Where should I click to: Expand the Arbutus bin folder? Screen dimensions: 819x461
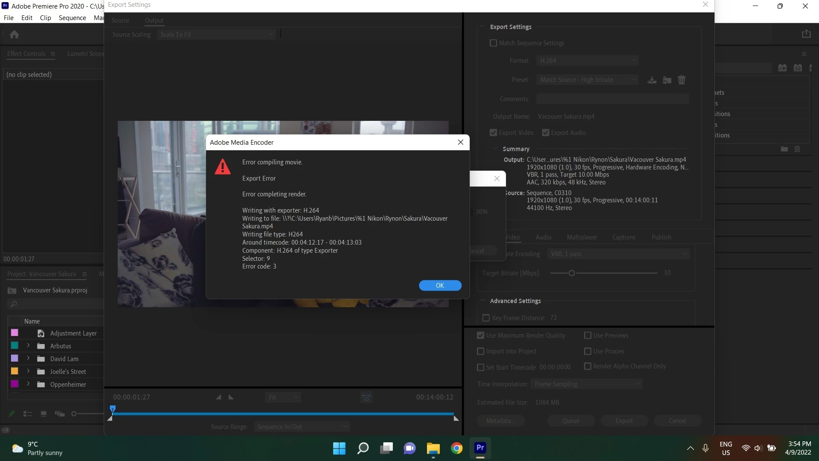pos(28,346)
